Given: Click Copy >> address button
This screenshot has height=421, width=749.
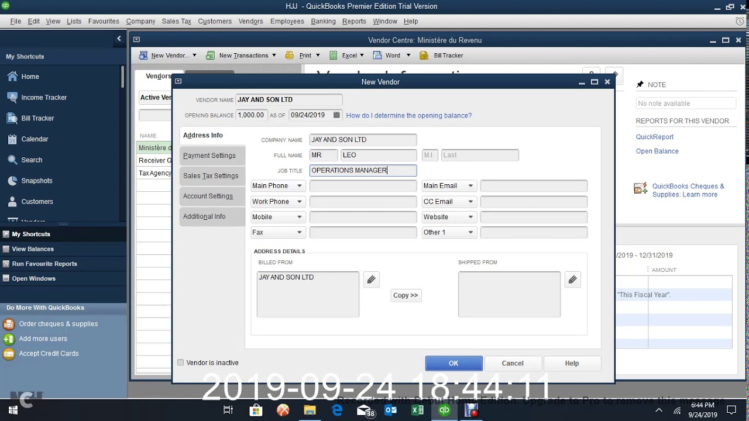Looking at the screenshot, I should pyautogui.click(x=406, y=295).
